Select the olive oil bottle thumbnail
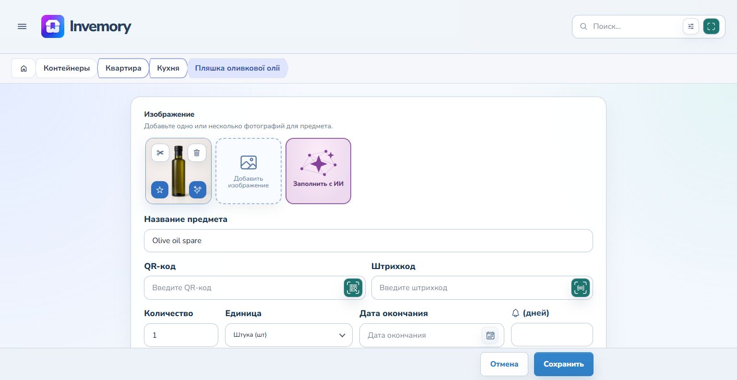This screenshot has width=737, height=380. [178, 171]
